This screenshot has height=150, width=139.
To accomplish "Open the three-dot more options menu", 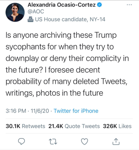I will click(x=129, y=5).
